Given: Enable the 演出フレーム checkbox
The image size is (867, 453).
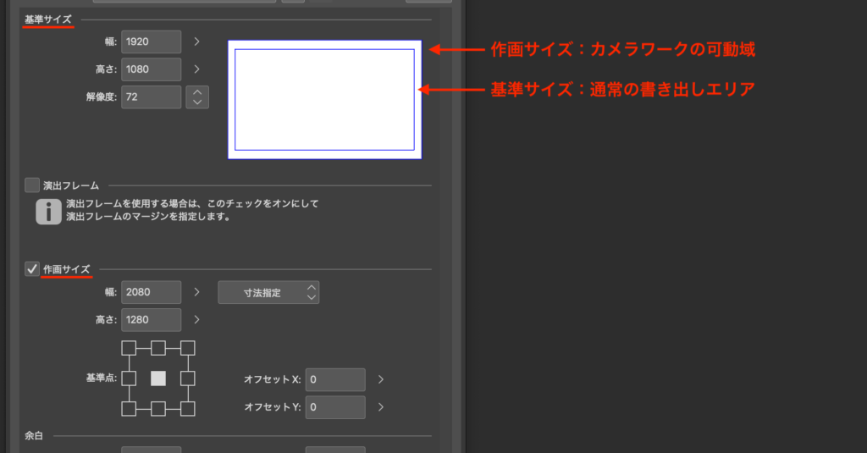Looking at the screenshot, I should coord(32,185).
